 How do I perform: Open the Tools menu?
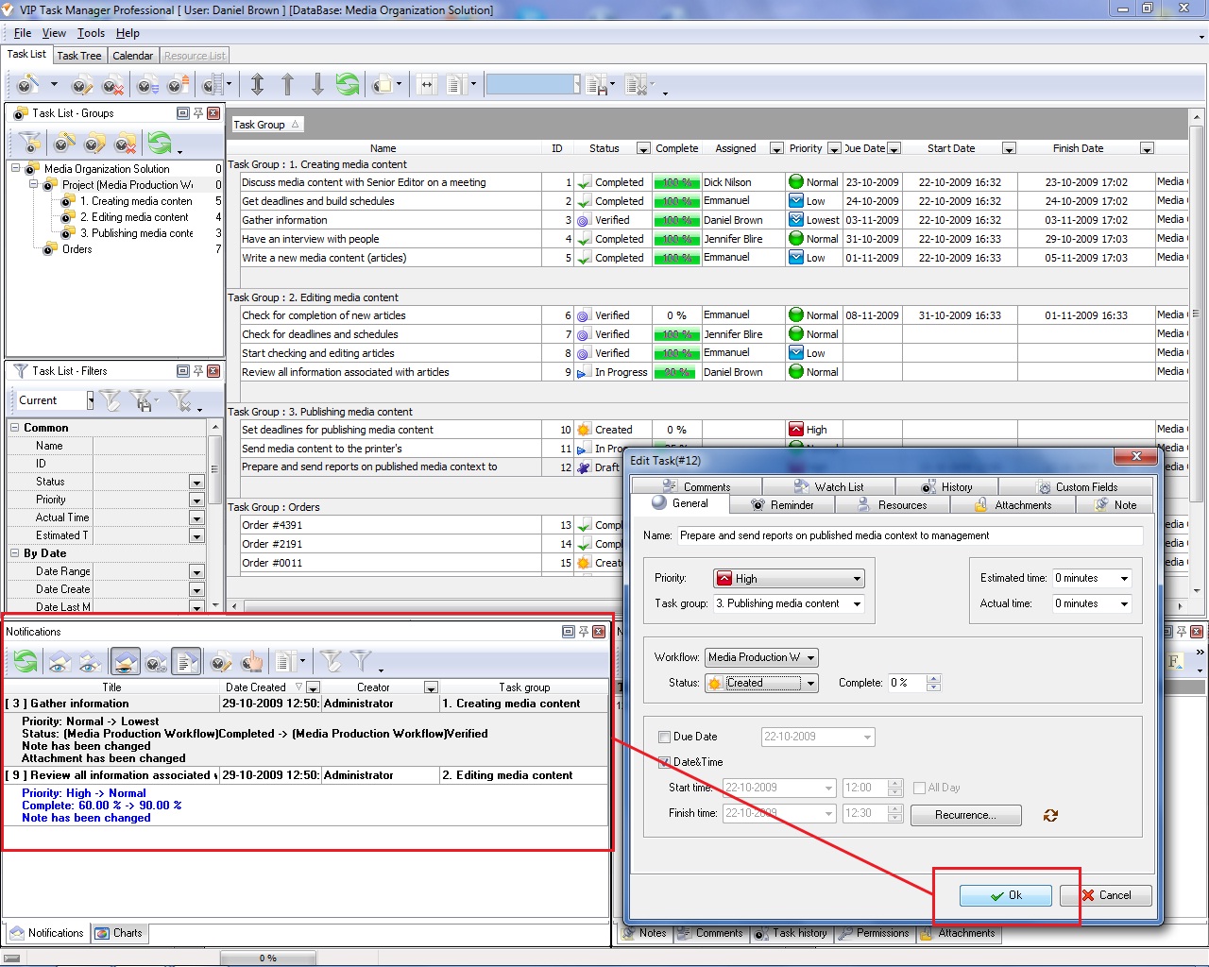point(91,33)
